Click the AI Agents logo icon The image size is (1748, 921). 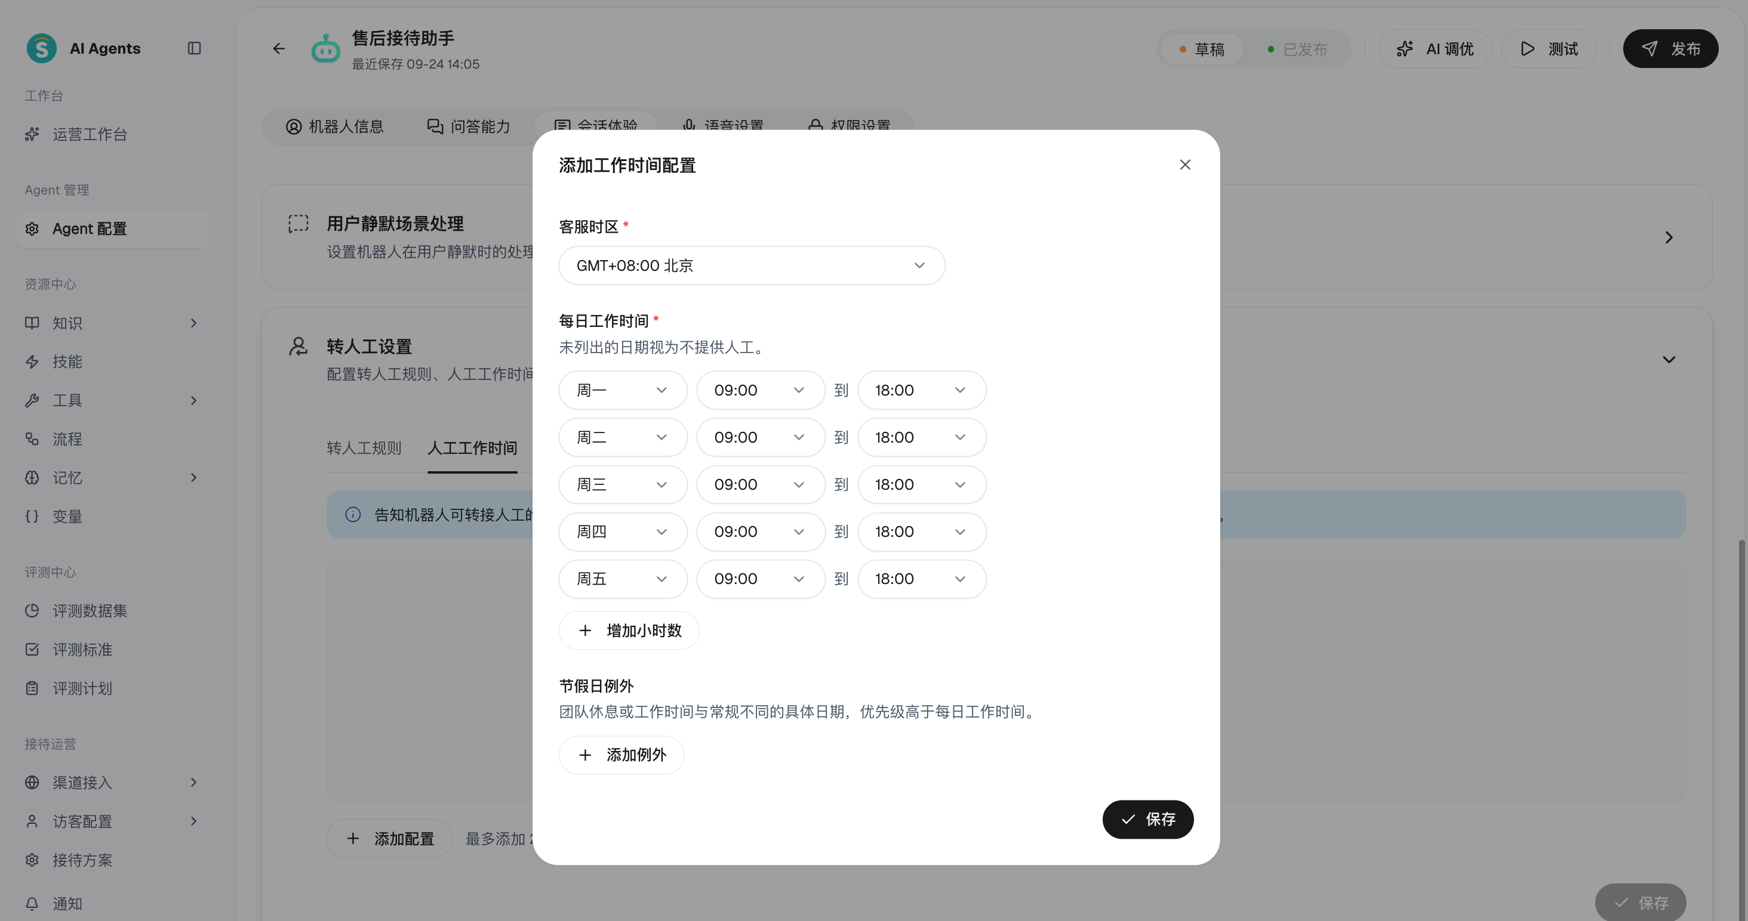[41, 48]
